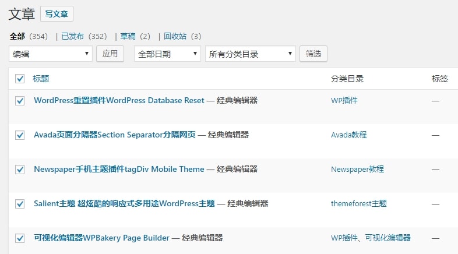Uncheck the select-all checkbox in header
The width and height of the screenshot is (458, 254).
click(x=20, y=79)
